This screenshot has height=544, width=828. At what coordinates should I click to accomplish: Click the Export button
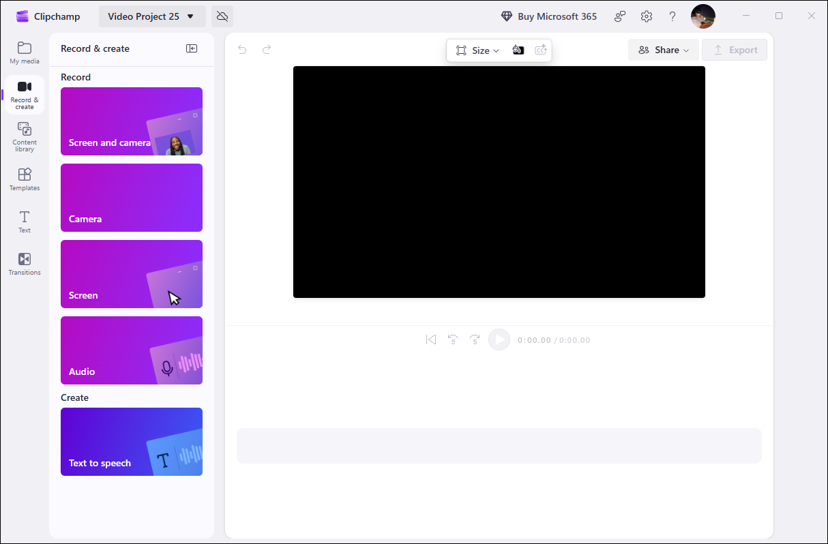pyautogui.click(x=735, y=50)
